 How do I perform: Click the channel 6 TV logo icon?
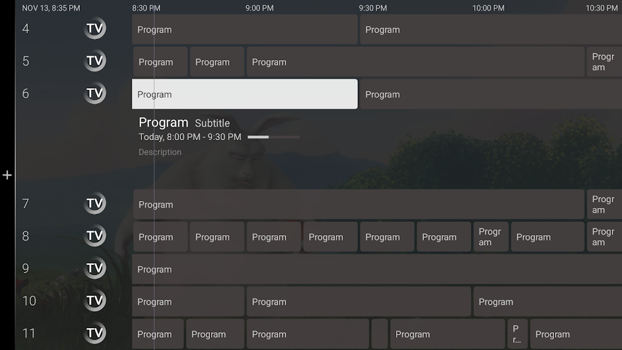[x=95, y=93]
